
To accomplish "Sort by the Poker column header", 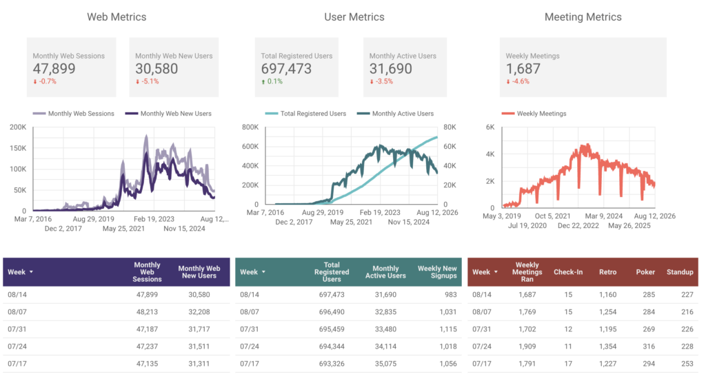I will pyautogui.click(x=645, y=272).
